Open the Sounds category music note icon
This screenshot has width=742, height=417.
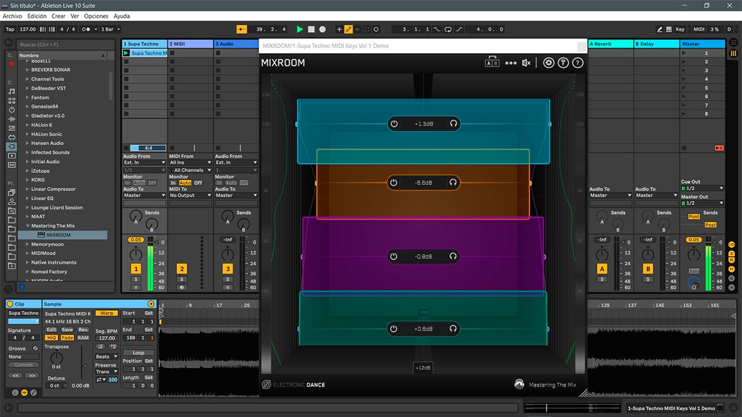point(11,91)
